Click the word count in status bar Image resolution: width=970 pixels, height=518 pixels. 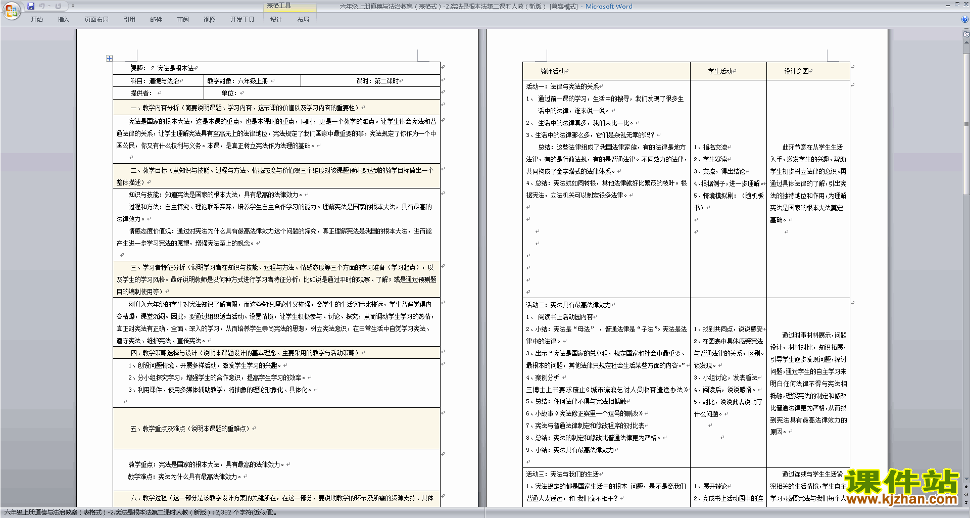pos(247,512)
